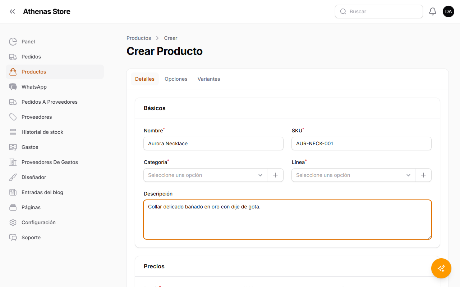The width and height of the screenshot is (460, 287).
Task: Open WhatsApp in sidebar
Action: (55, 87)
